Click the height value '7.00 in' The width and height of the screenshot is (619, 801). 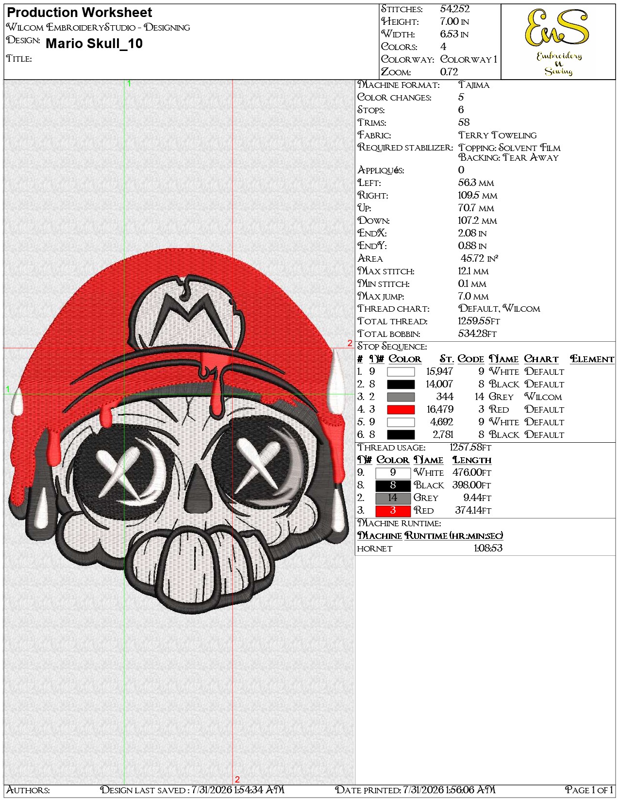click(x=454, y=21)
